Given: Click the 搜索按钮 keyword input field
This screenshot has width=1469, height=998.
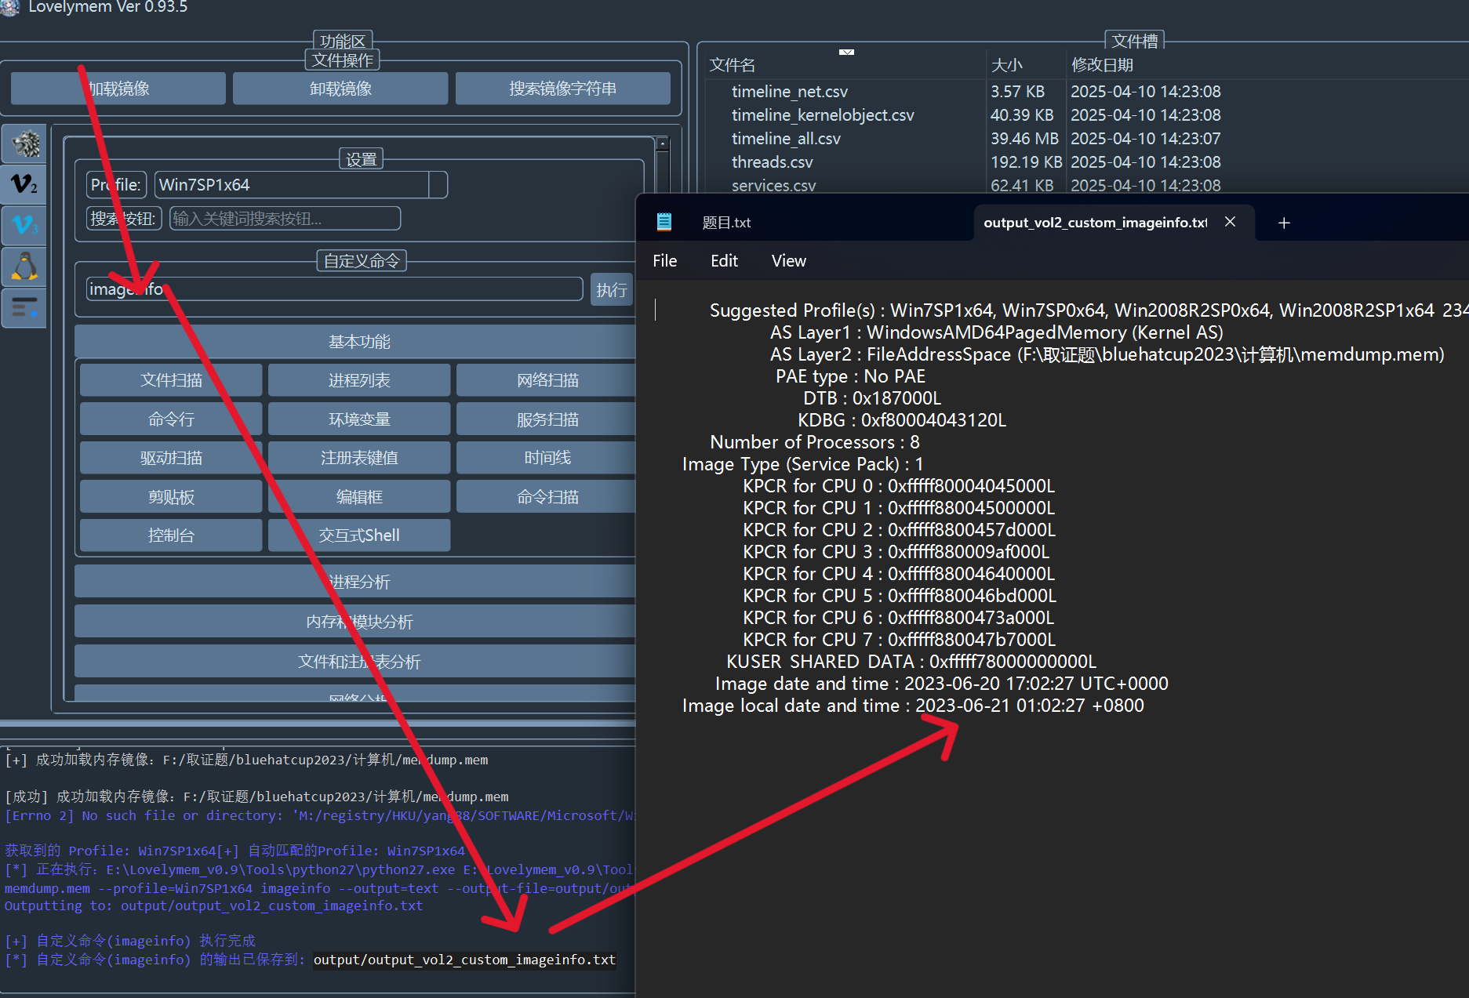Looking at the screenshot, I should click(285, 219).
